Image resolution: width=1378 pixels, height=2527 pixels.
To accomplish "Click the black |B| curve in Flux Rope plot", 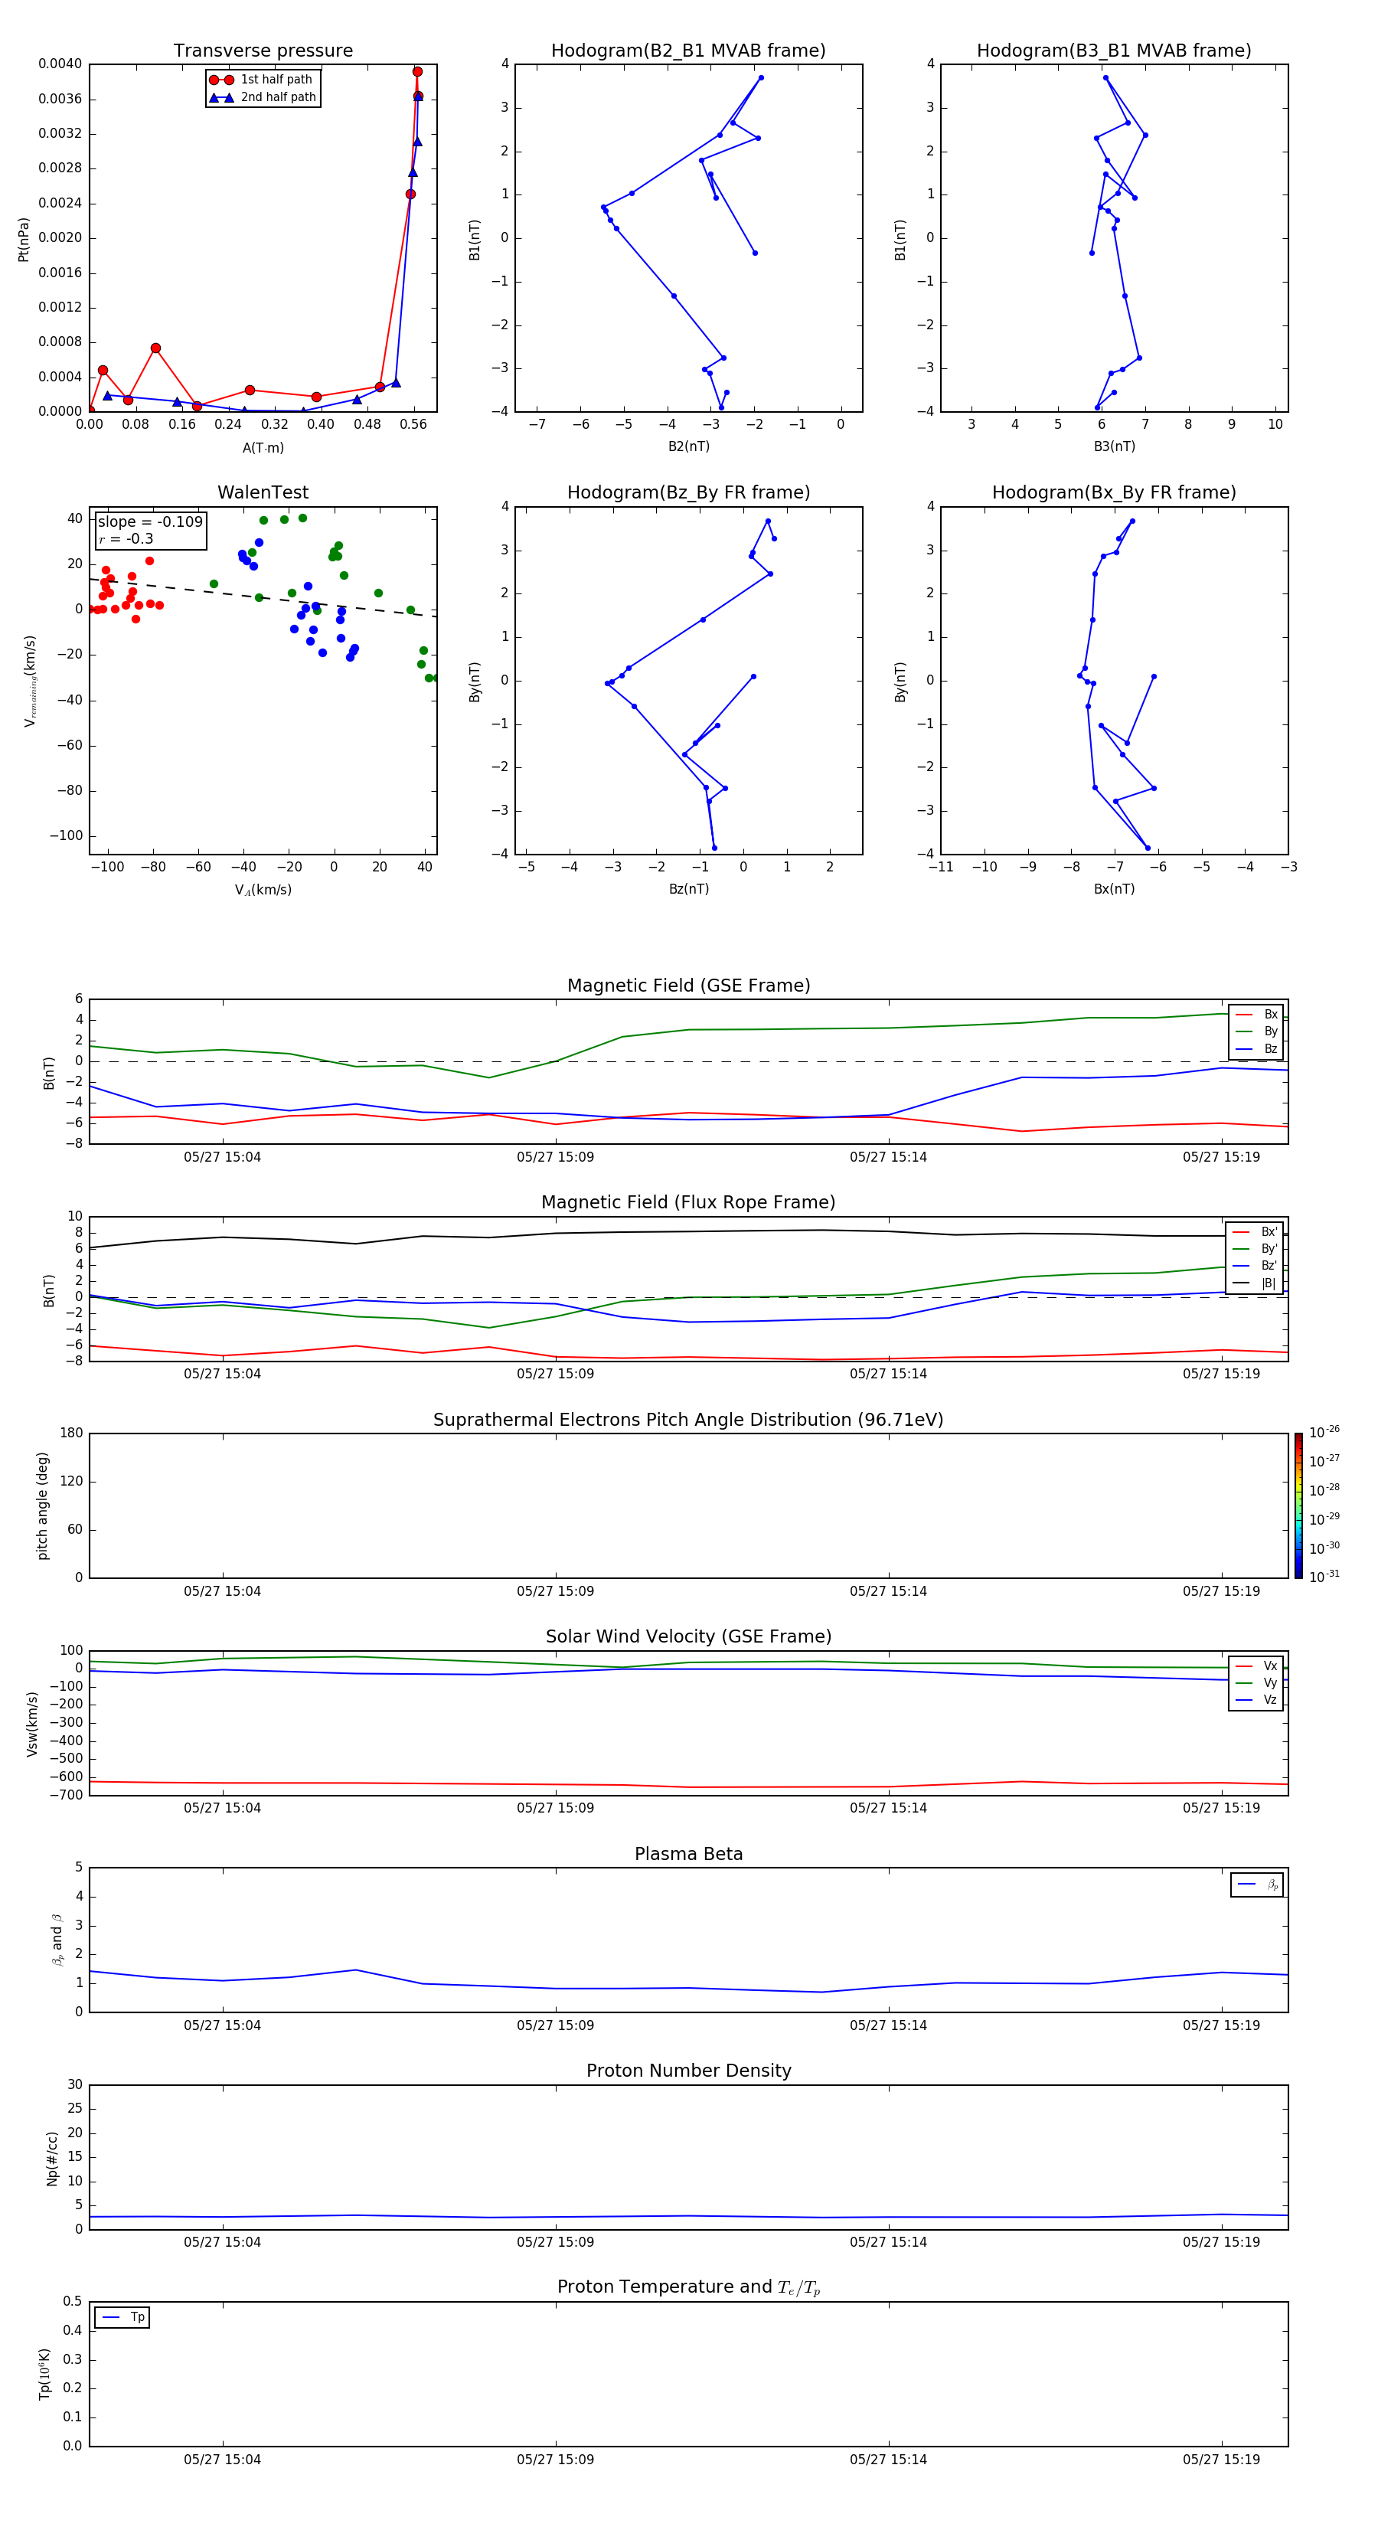I will click(687, 1232).
